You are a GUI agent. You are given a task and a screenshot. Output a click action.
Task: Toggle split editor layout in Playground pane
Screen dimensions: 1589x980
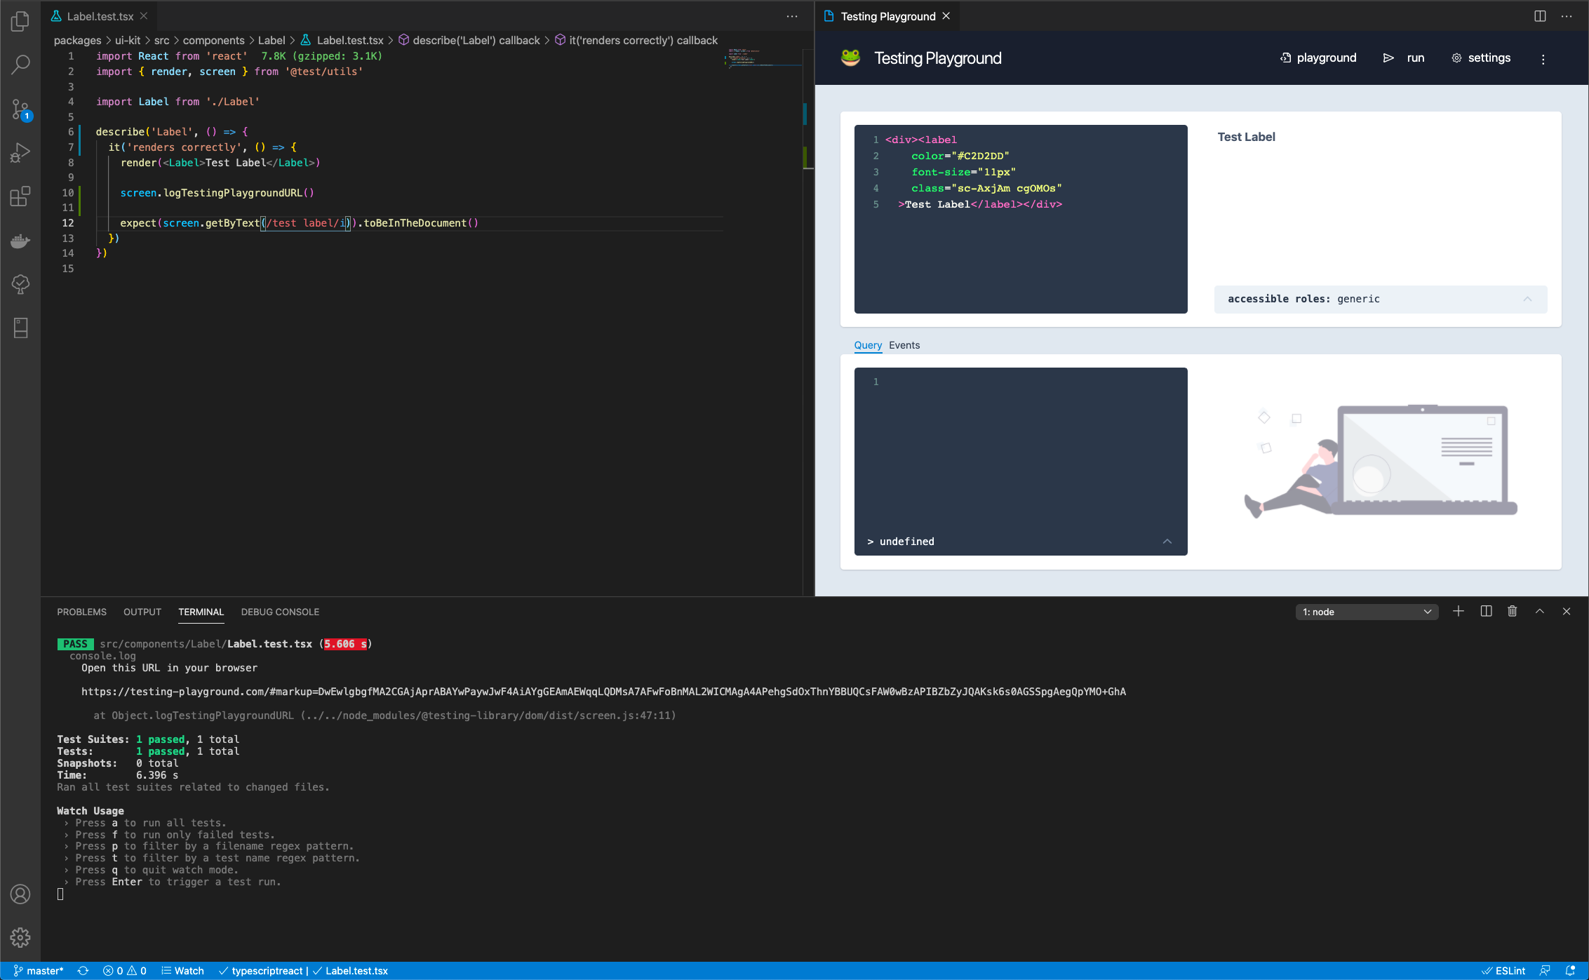pyautogui.click(x=1540, y=16)
